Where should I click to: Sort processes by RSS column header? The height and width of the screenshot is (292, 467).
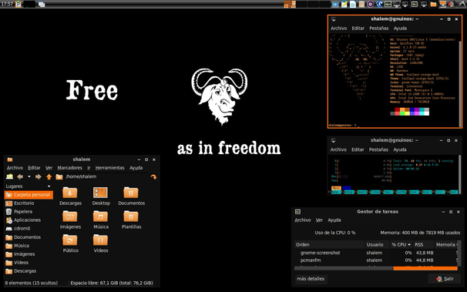424,245
